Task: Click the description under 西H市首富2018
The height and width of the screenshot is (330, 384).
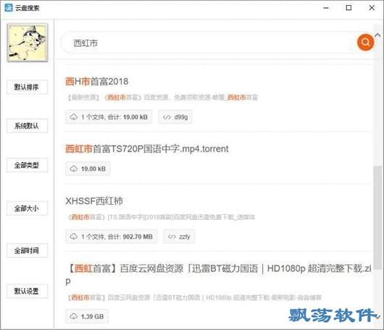Action: click(162, 98)
